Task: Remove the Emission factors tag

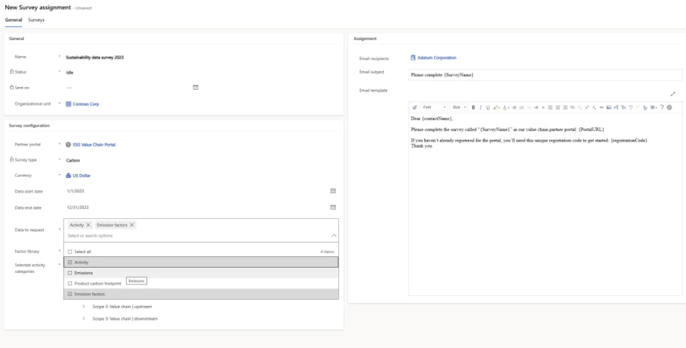Action: (132, 225)
